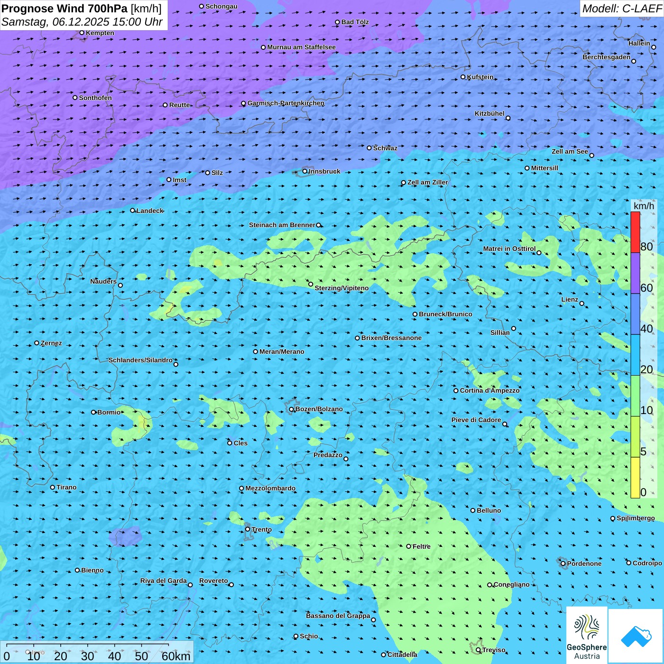Click the Kitzbühel location dot
Screen dimensions: 664x664
(508, 118)
